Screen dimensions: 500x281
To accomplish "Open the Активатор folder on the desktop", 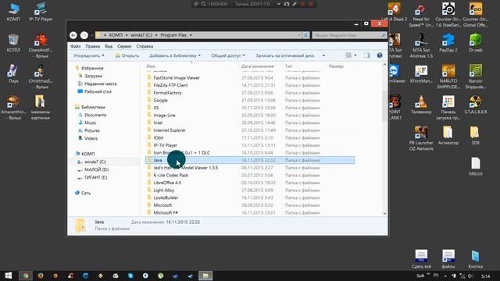I will click(448, 136).
